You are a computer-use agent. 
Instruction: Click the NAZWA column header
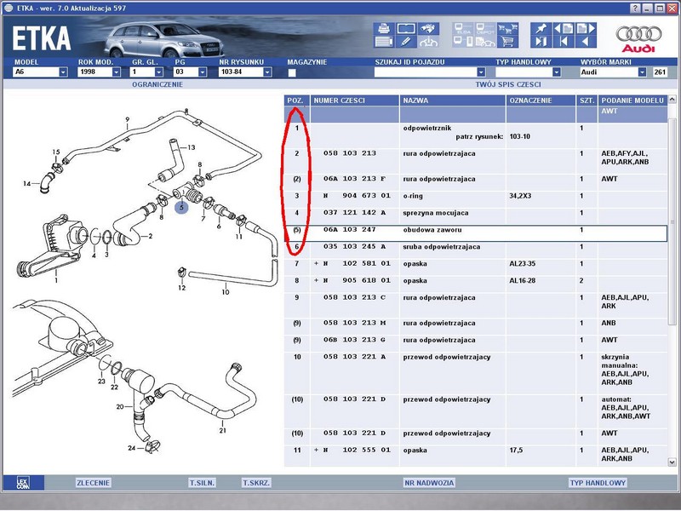pos(453,100)
